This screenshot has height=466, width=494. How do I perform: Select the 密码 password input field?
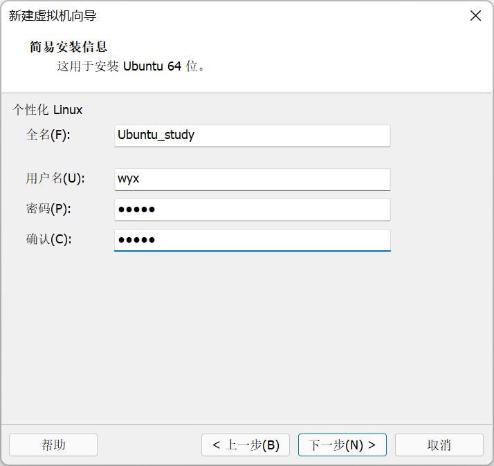[x=252, y=209]
